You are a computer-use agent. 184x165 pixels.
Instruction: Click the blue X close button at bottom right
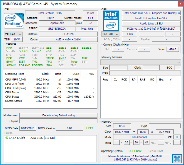(x=177, y=159)
